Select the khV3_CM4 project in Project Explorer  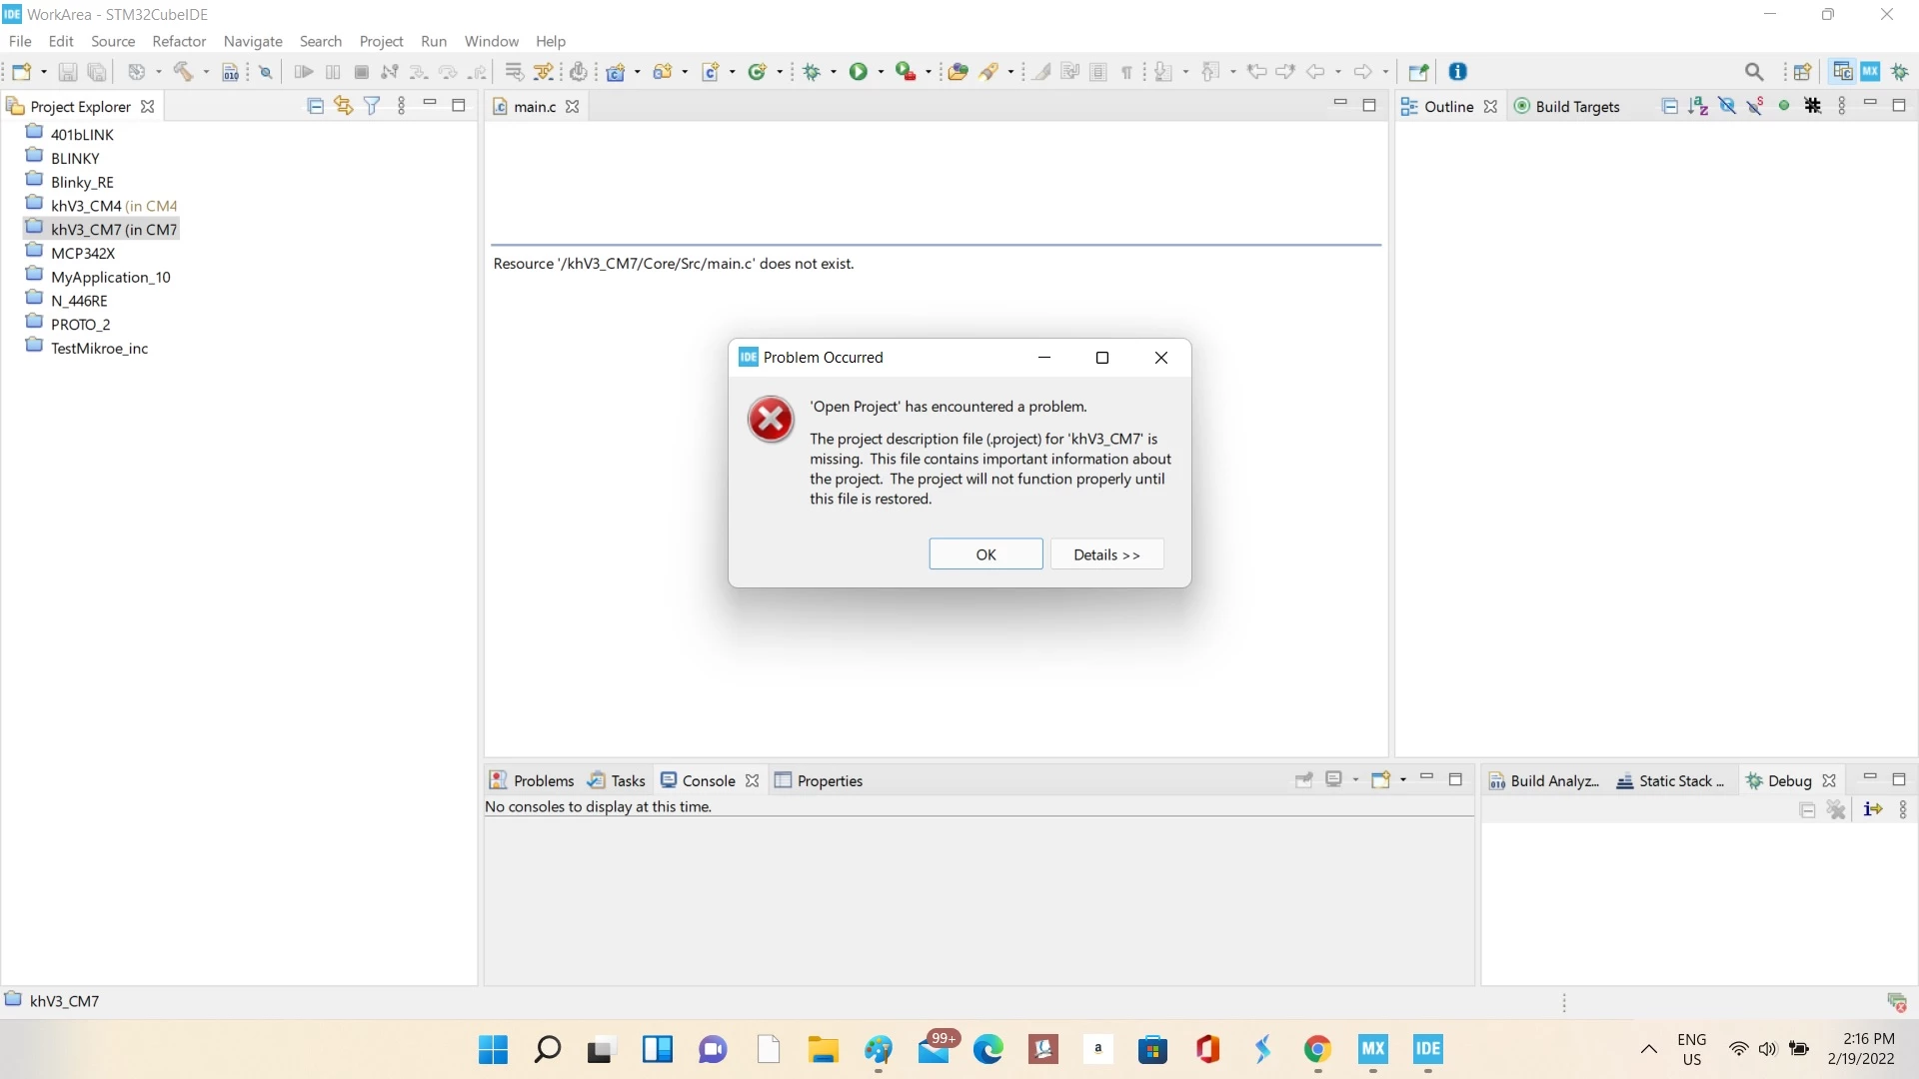pyautogui.click(x=102, y=206)
